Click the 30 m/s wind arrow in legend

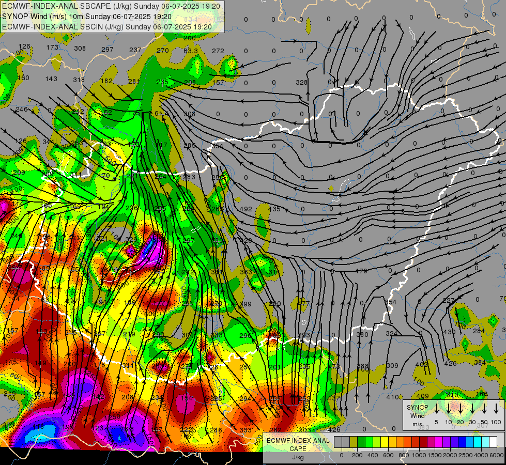click(x=472, y=408)
